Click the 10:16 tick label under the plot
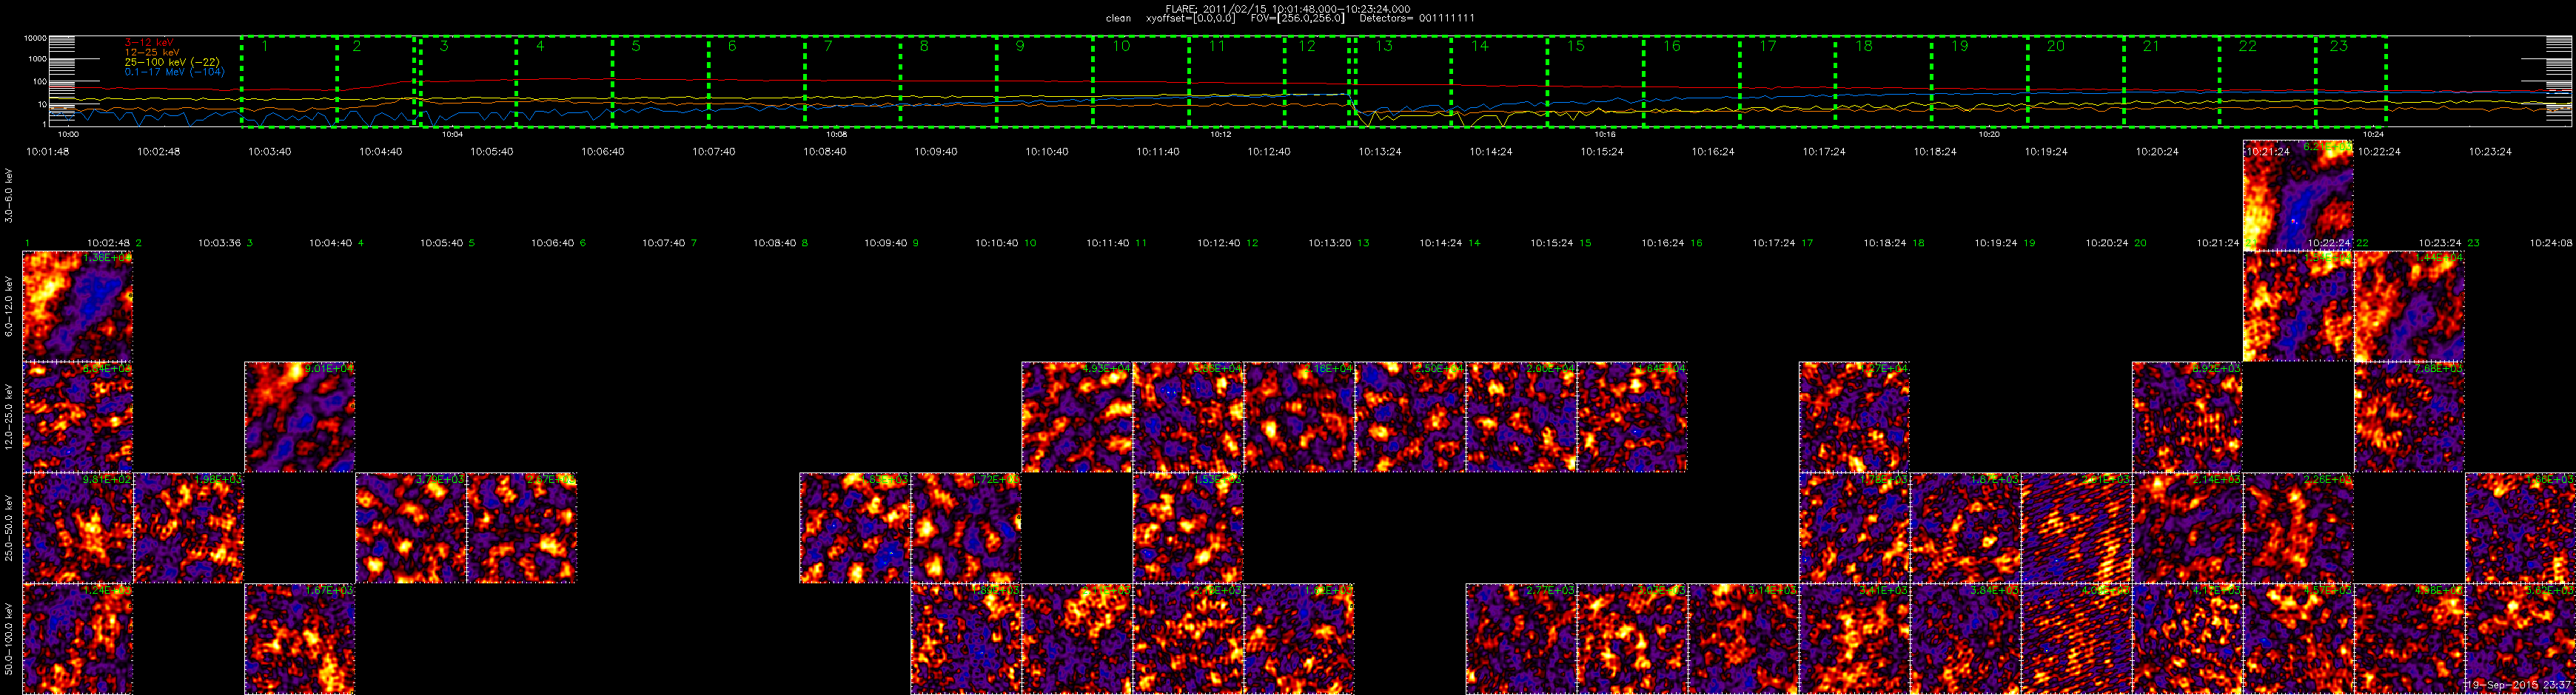The height and width of the screenshot is (695, 2576). pos(1605,134)
